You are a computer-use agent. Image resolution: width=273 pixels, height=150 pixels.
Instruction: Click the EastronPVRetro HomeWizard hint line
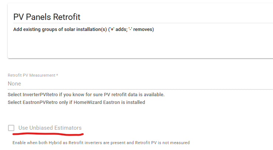pyautogui.click(x=76, y=102)
